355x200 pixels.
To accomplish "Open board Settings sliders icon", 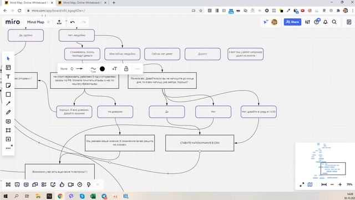I will pyautogui.click(x=307, y=22).
